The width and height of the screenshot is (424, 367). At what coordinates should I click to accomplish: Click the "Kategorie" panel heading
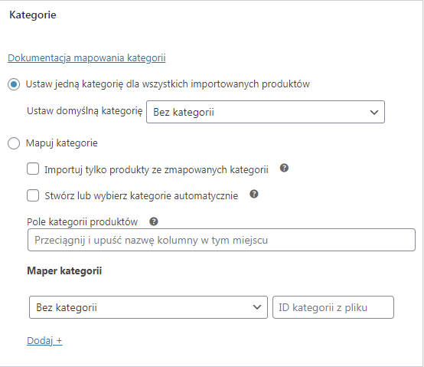click(33, 15)
